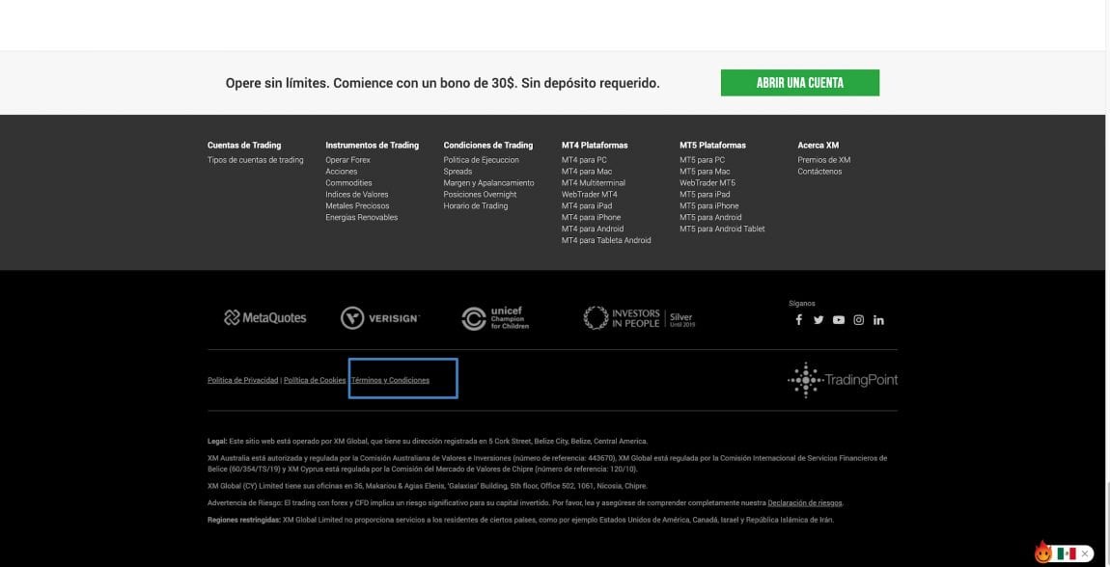Open the Declaración de riesgos link

point(805,503)
